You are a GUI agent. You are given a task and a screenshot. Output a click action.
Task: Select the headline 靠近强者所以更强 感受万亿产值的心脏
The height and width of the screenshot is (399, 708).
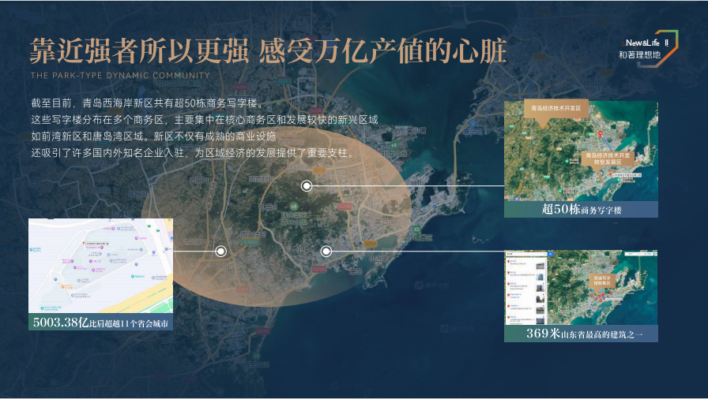(x=268, y=51)
